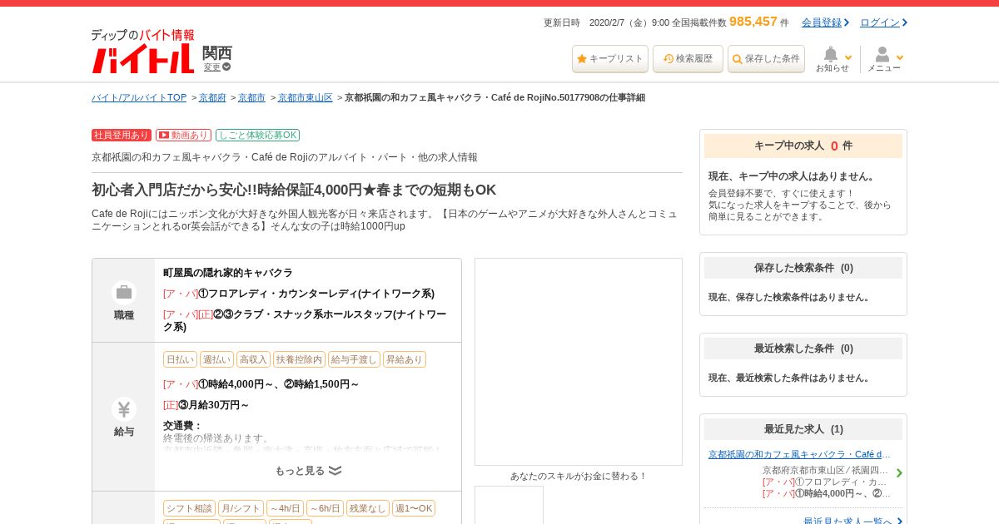The image size is (999, 524).
Task: Open 検索履歴 search history
Action: coord(688,59)
